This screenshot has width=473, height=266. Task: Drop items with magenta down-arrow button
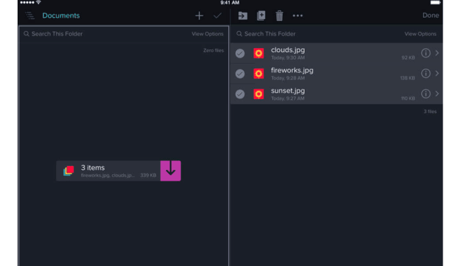tap(170, 171)
